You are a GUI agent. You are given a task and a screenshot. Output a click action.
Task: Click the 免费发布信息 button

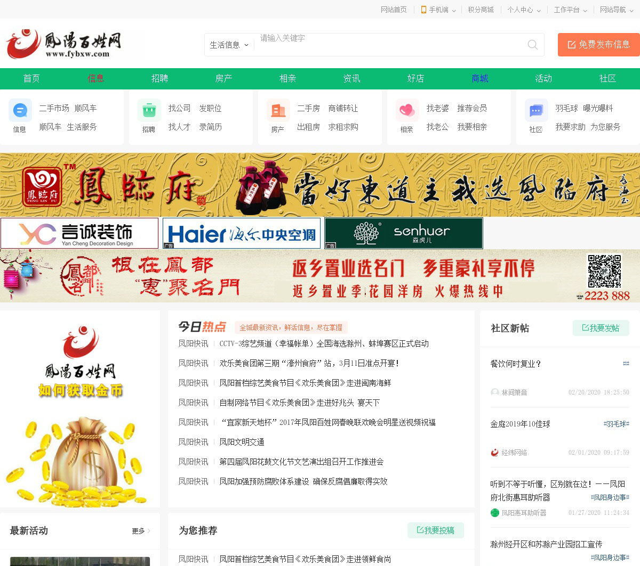coord(598,45)
